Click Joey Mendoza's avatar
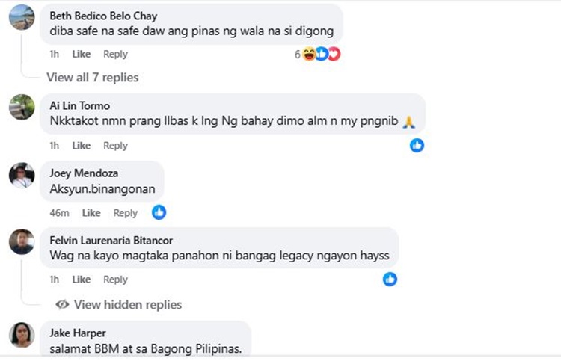The image size is (561, 361). click(22, 175)
